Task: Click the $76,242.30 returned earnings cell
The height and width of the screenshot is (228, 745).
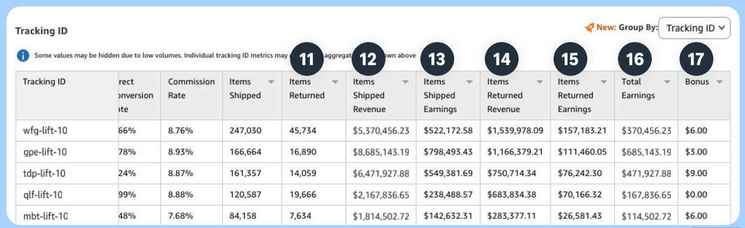Action: tap(582, 173)
